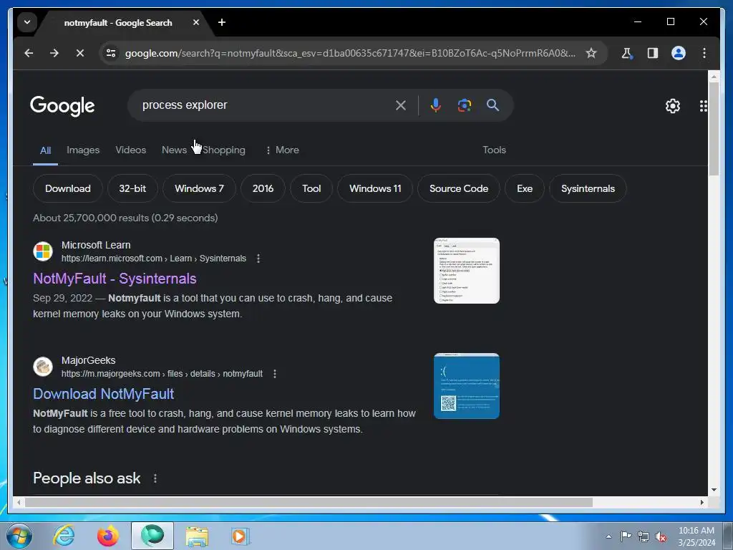The height and width of the screenshot is (550, 733).
Task: Click the Microsoft Learn site favicon
Action: [x=42, y=251]
